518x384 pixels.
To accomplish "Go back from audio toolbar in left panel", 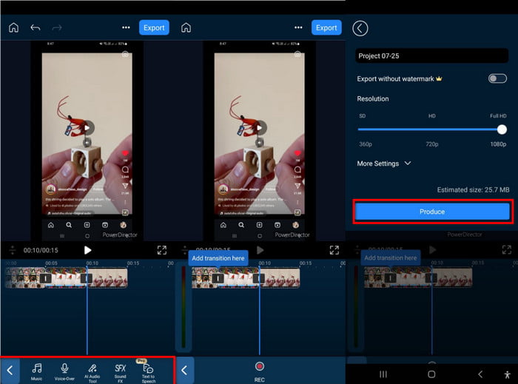I will pos(10,371).
